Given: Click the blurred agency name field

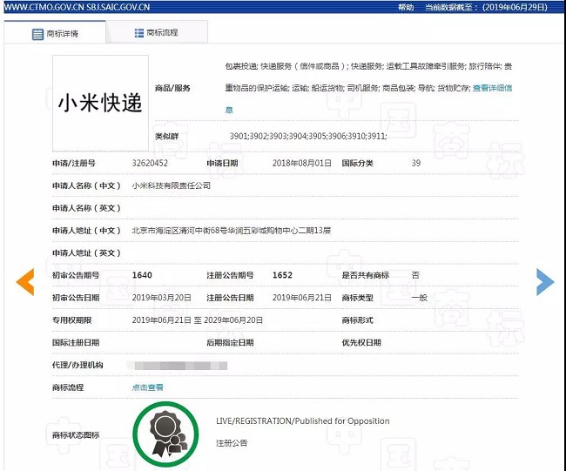Looking at the screenshot, I should point(178,366).
